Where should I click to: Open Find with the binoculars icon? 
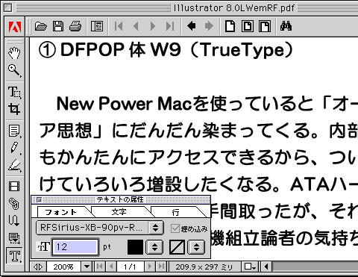(286, 26)
